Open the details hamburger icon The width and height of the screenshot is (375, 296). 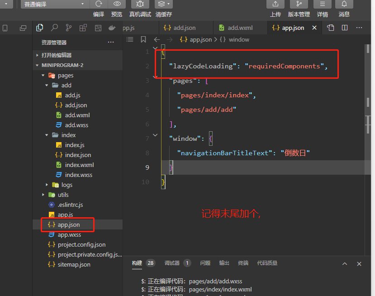pyautogui.click(x=323, y=4)
